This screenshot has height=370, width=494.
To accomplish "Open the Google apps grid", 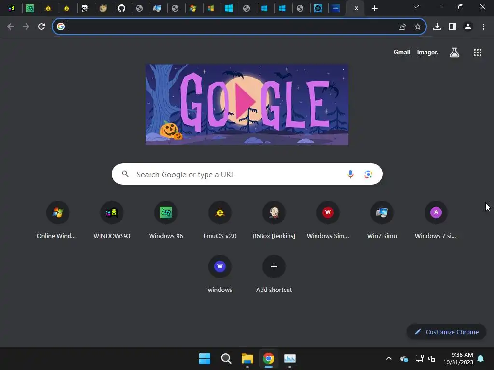I will (x=477, y=53).
